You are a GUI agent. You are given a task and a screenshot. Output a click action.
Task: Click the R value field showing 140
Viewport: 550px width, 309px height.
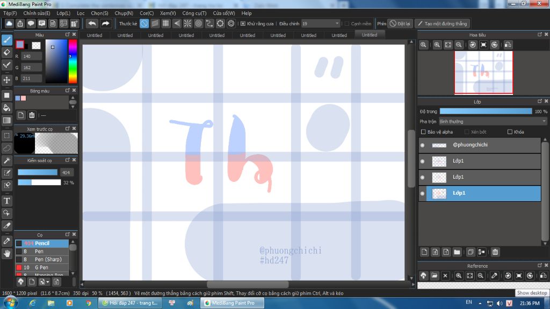[31, 56]
